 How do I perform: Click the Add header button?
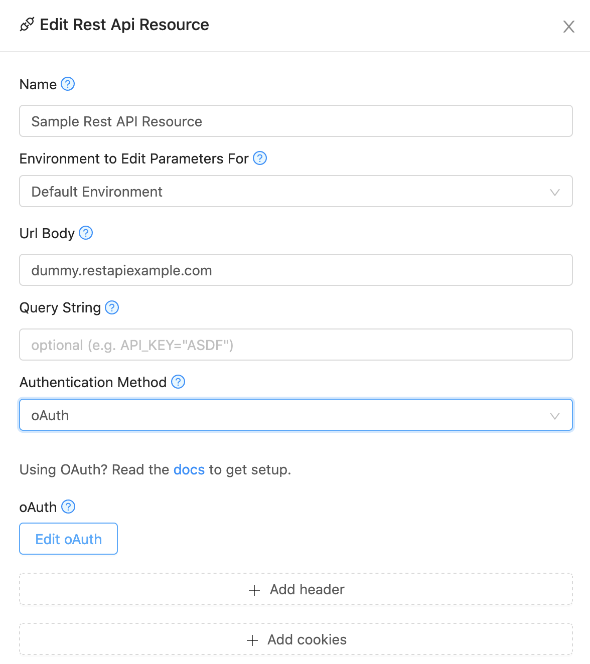tap(296, 589)
